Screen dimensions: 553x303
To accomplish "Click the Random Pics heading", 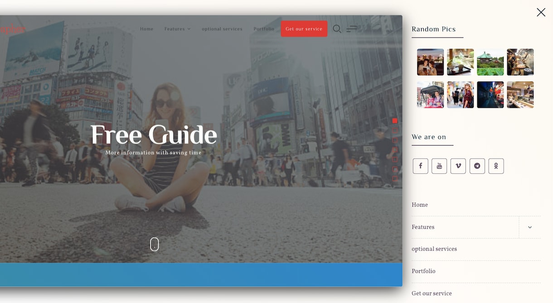I will pos(434,29).
